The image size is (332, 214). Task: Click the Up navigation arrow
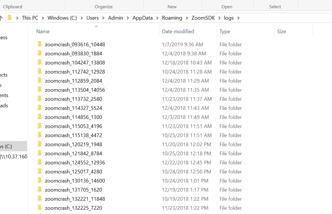[x=1, y=18]
